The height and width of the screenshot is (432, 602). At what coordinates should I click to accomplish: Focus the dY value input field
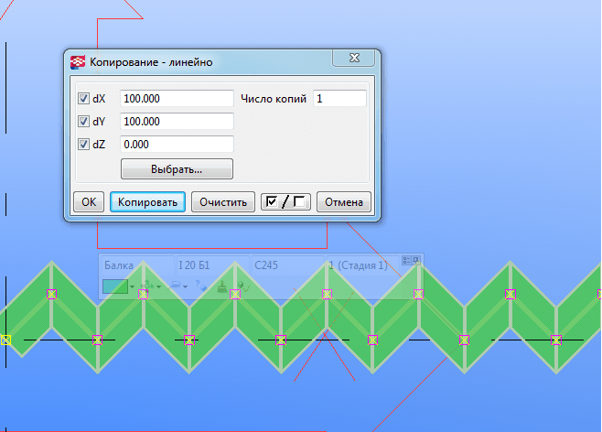[x=177, y=122]
